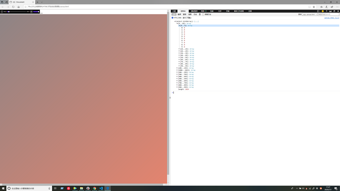Open Visual Studio Code from the taskbar
Viewport: 340px width, 191px height.
101,188
